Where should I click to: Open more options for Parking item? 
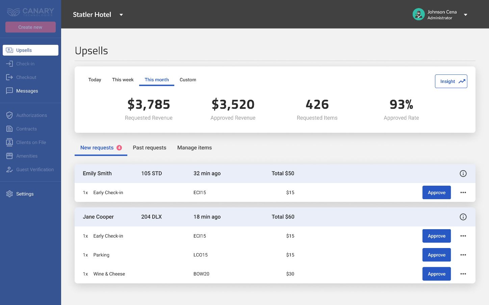click(463, 255)
